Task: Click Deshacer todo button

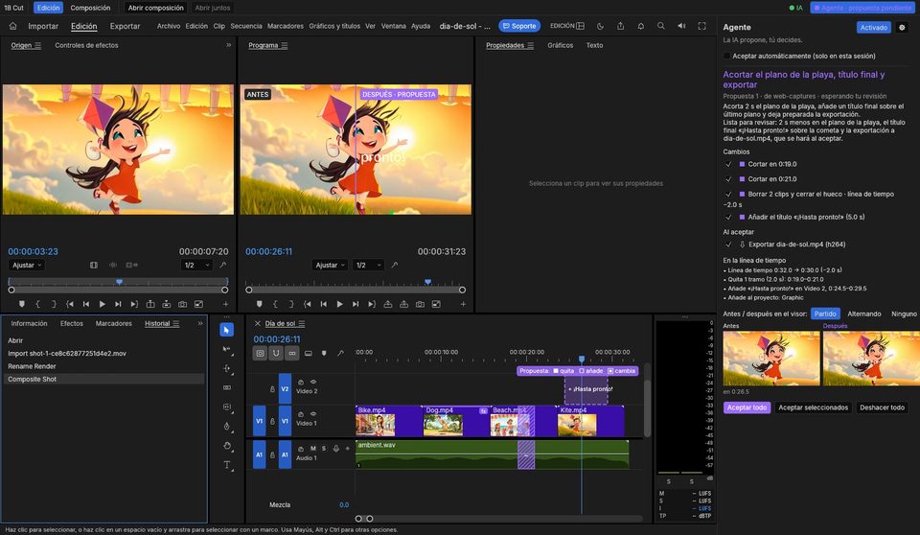Action: [882, 407]
